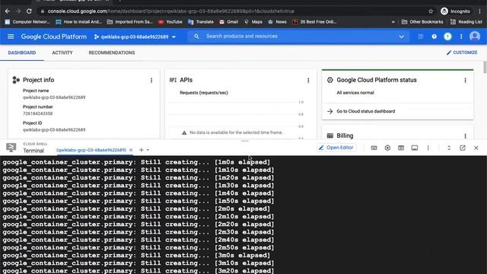Open the project selector dropdown

coord(135,37)
